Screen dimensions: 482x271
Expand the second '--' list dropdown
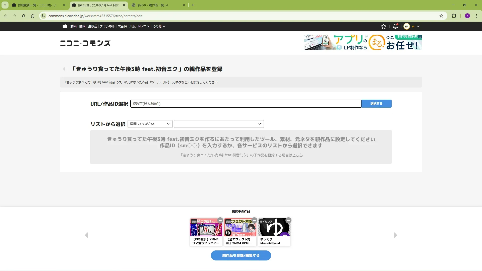pos(219,124)
